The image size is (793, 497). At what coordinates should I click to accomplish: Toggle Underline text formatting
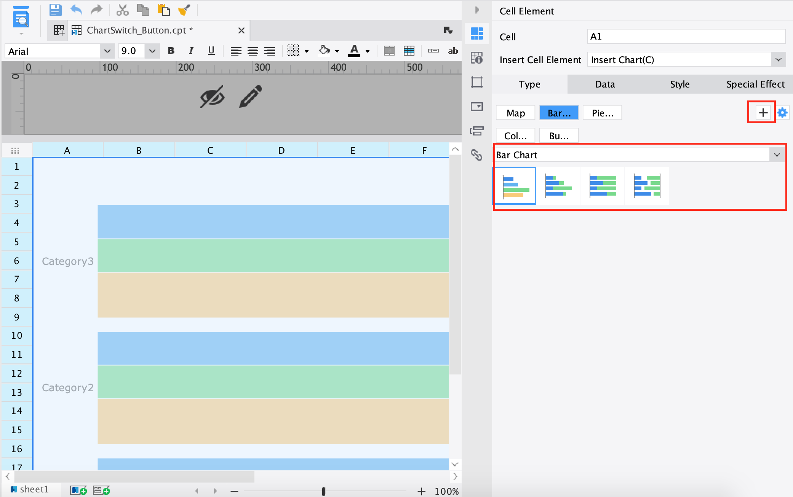211,51
